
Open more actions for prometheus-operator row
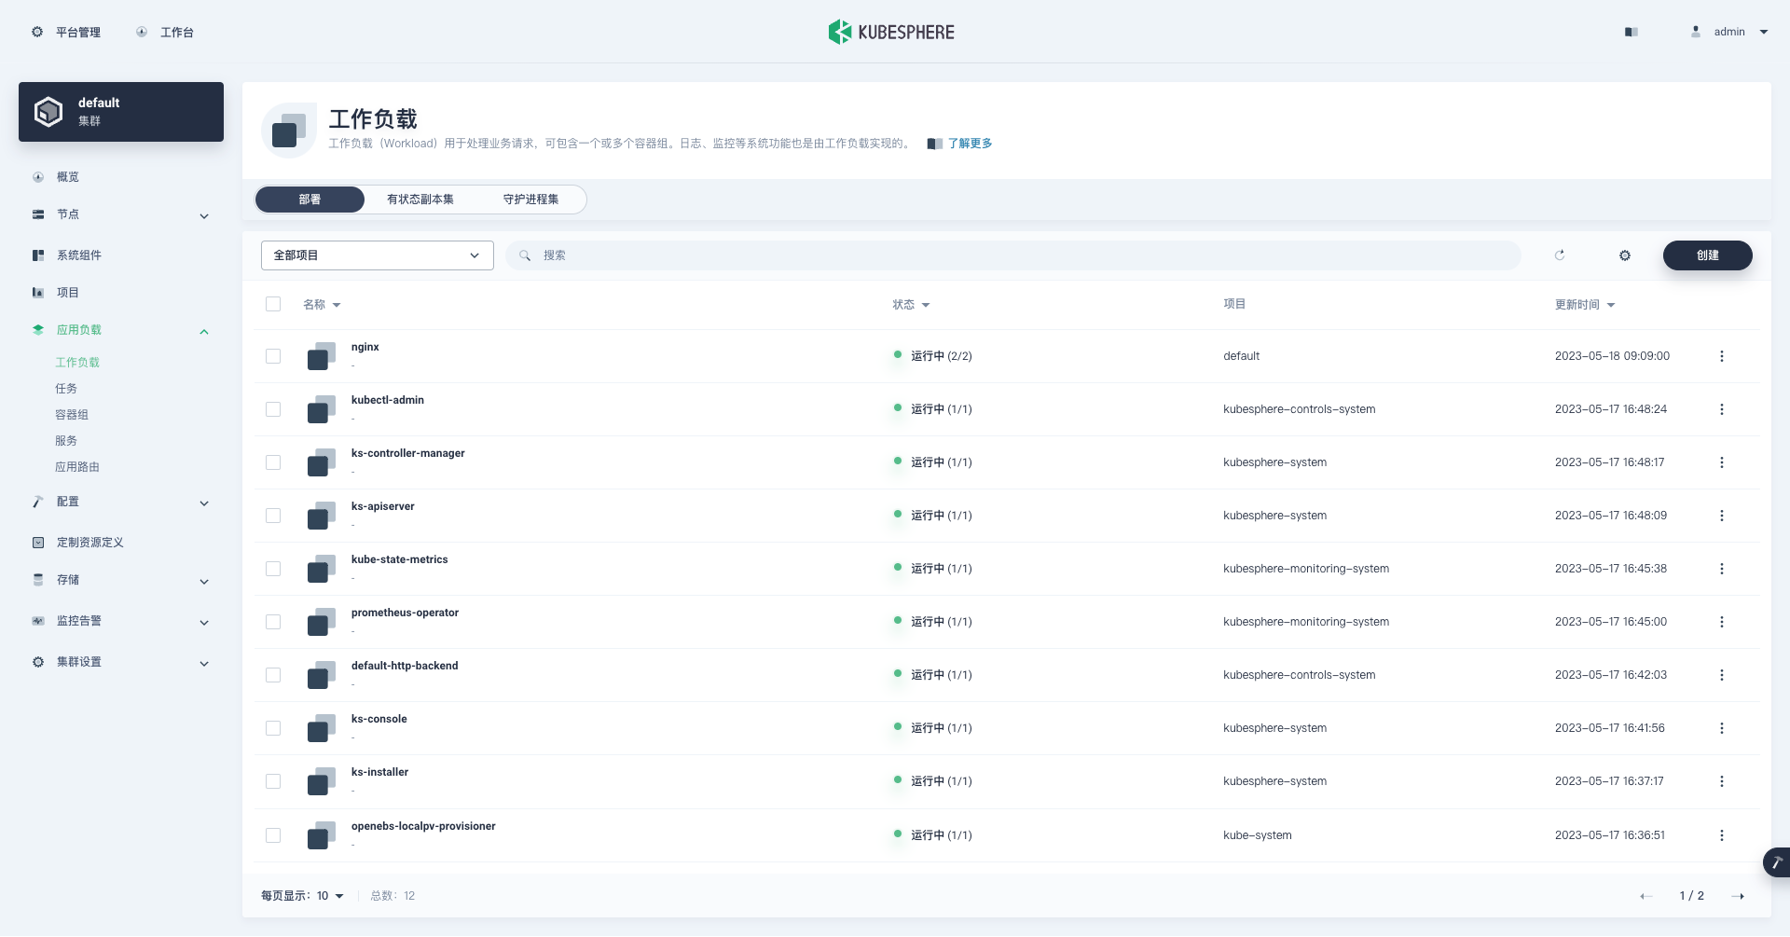(1722, 622)
